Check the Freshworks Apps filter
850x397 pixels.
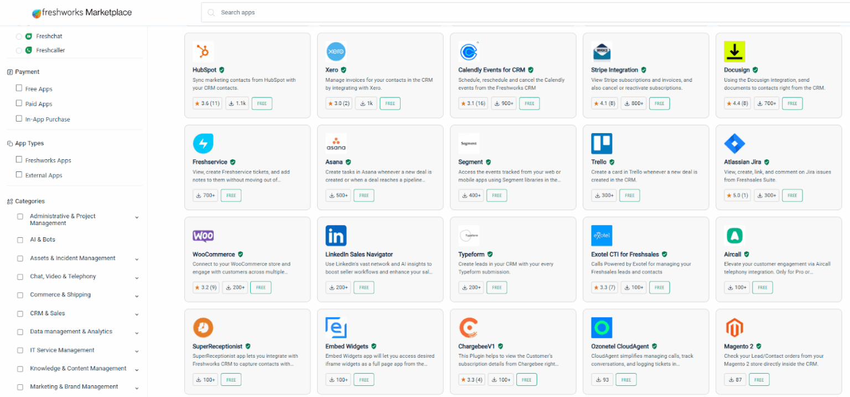pos(19,160)
